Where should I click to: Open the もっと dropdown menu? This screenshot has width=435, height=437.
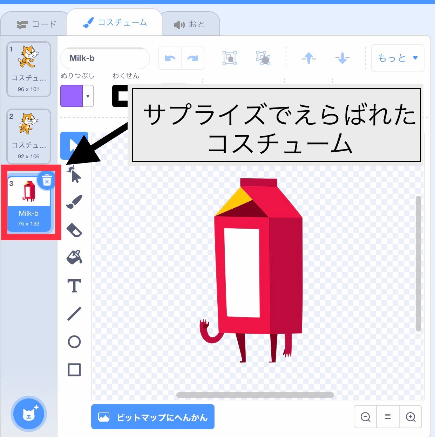398,58
